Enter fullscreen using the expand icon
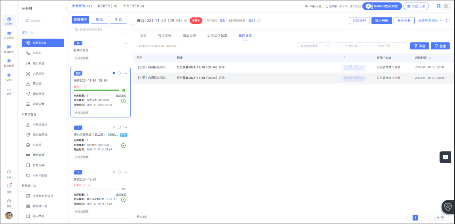This screenshot has height=224, width=455. pos(448,21)
